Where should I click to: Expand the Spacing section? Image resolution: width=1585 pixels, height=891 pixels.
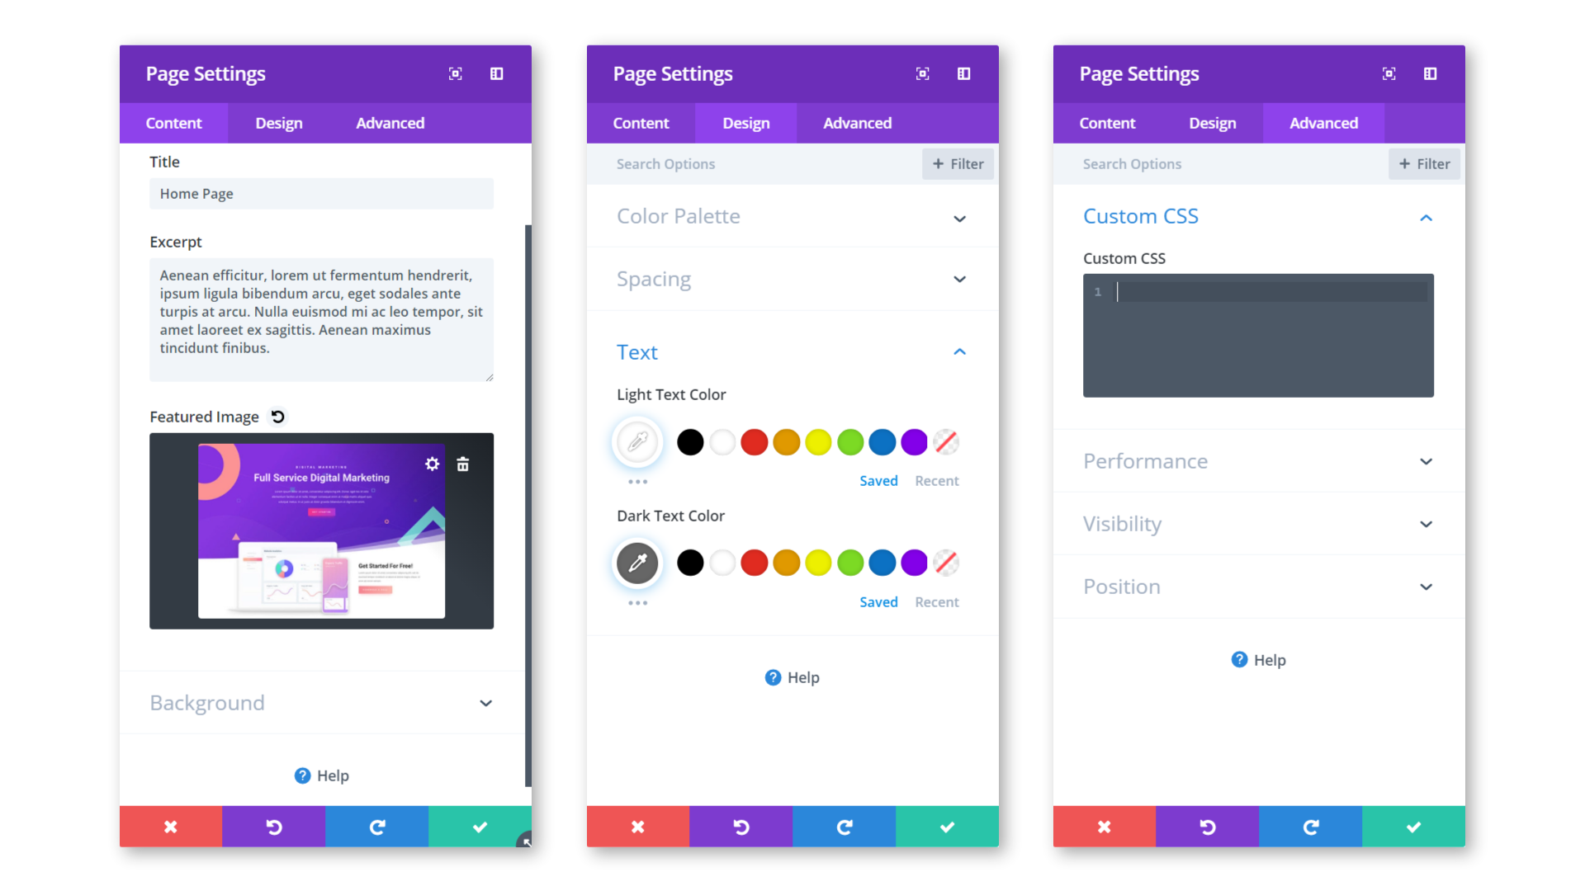[792, 279]
